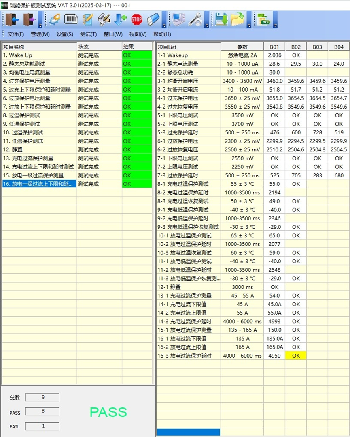Click value cell '728' under B03
The height and width of the screenshot is (437, 350).
pyautogui.click(x=317, y=132)
